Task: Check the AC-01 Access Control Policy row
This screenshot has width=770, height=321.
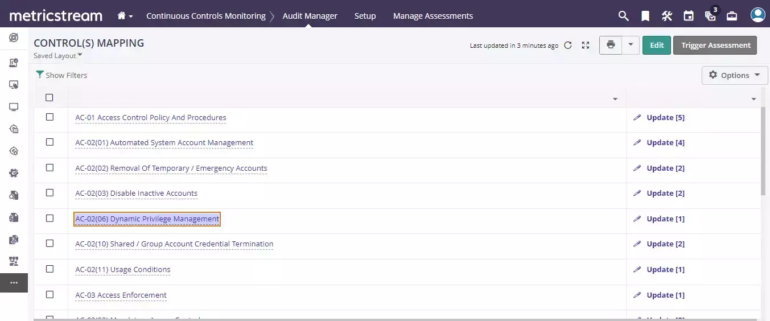Action: click(x=50, y=117)
